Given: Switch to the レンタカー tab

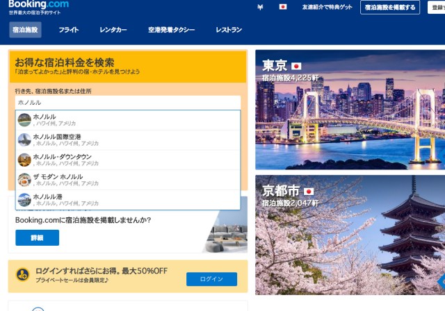Looking at the screenshot, I should pyautogui.click(x=113, y=30).
